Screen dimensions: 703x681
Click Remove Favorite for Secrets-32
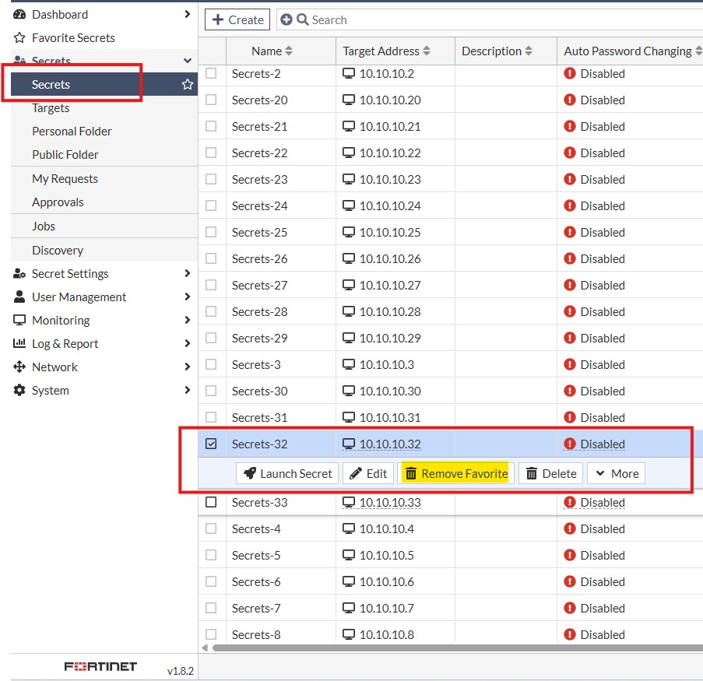tap(456, 473)
